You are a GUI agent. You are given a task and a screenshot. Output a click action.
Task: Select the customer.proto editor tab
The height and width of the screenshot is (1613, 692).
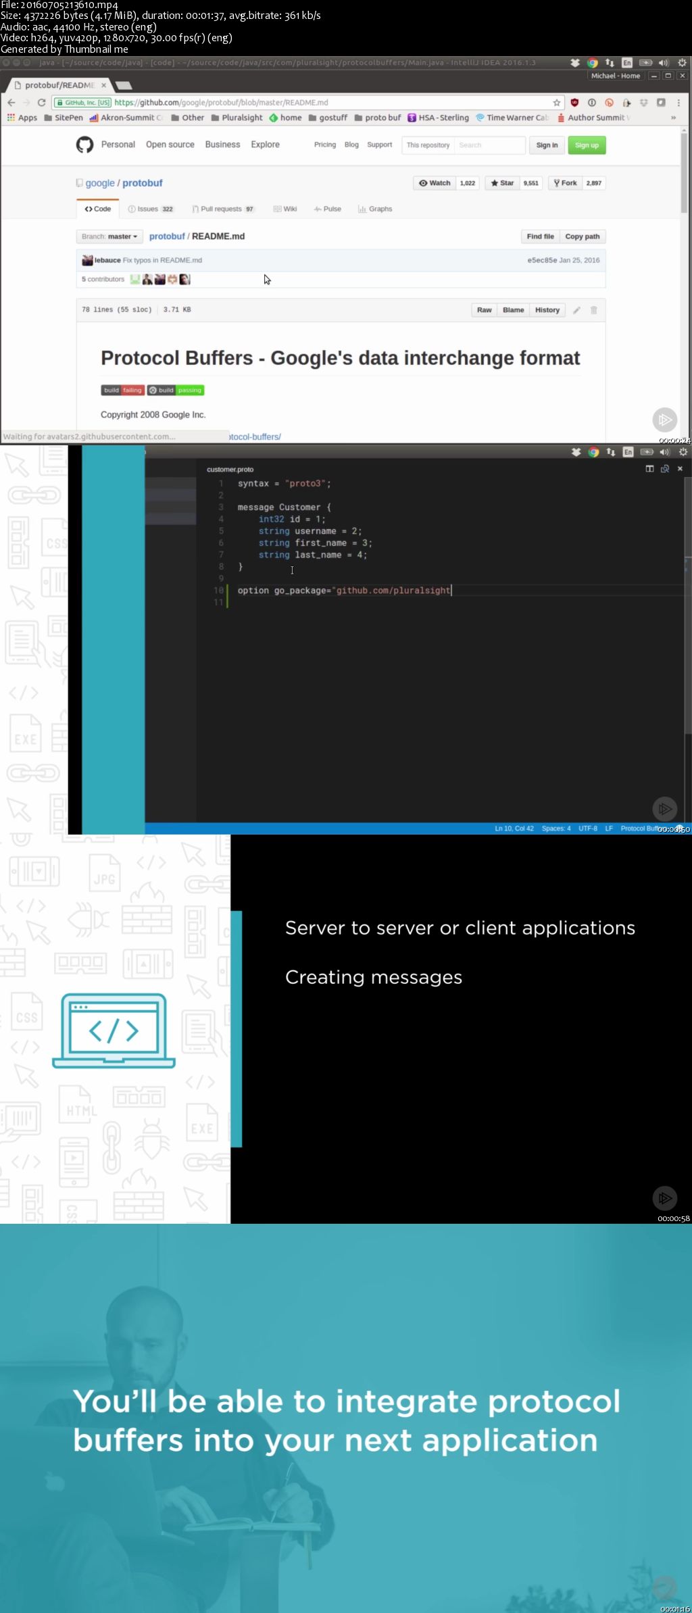pyautogui.click(x=230, y=469)
